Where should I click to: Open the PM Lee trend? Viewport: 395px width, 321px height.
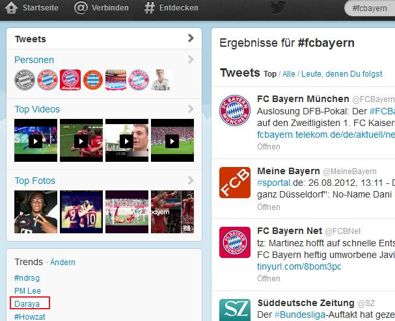[27, 291]
